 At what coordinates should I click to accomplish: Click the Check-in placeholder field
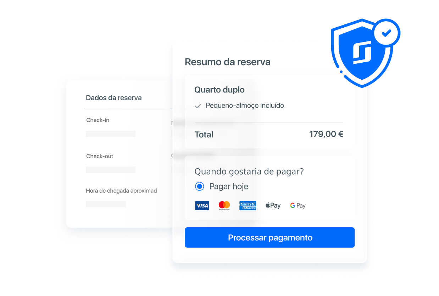point(111,134)
